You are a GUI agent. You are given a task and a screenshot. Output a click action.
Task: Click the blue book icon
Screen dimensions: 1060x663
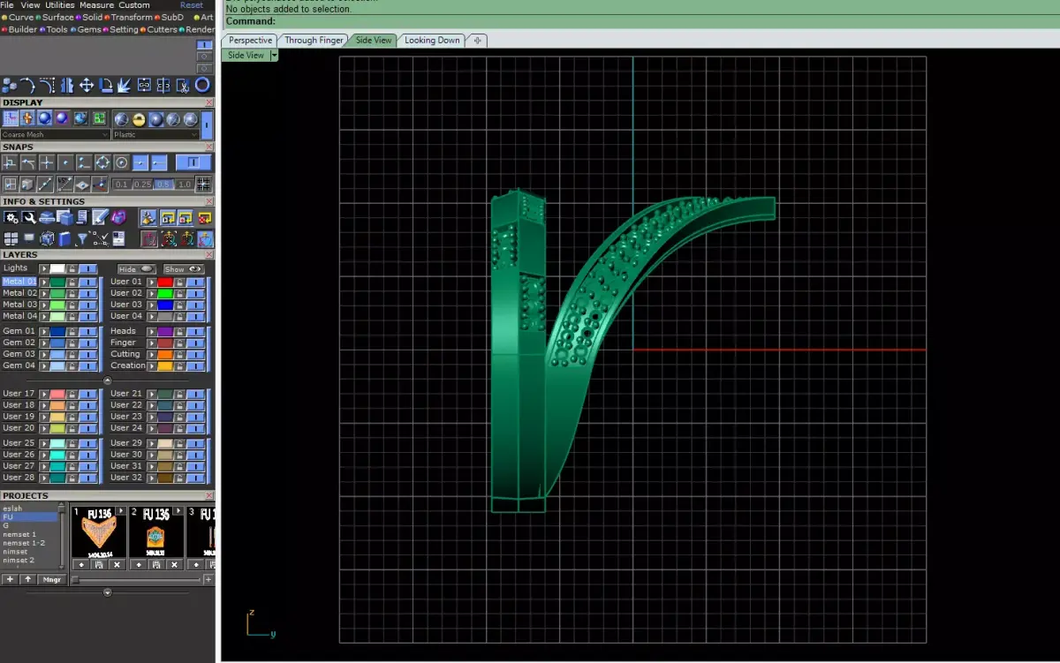point(64,238)
